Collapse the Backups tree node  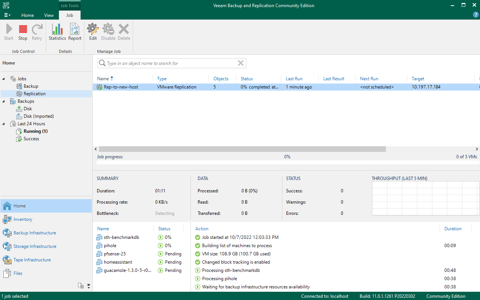4,101
